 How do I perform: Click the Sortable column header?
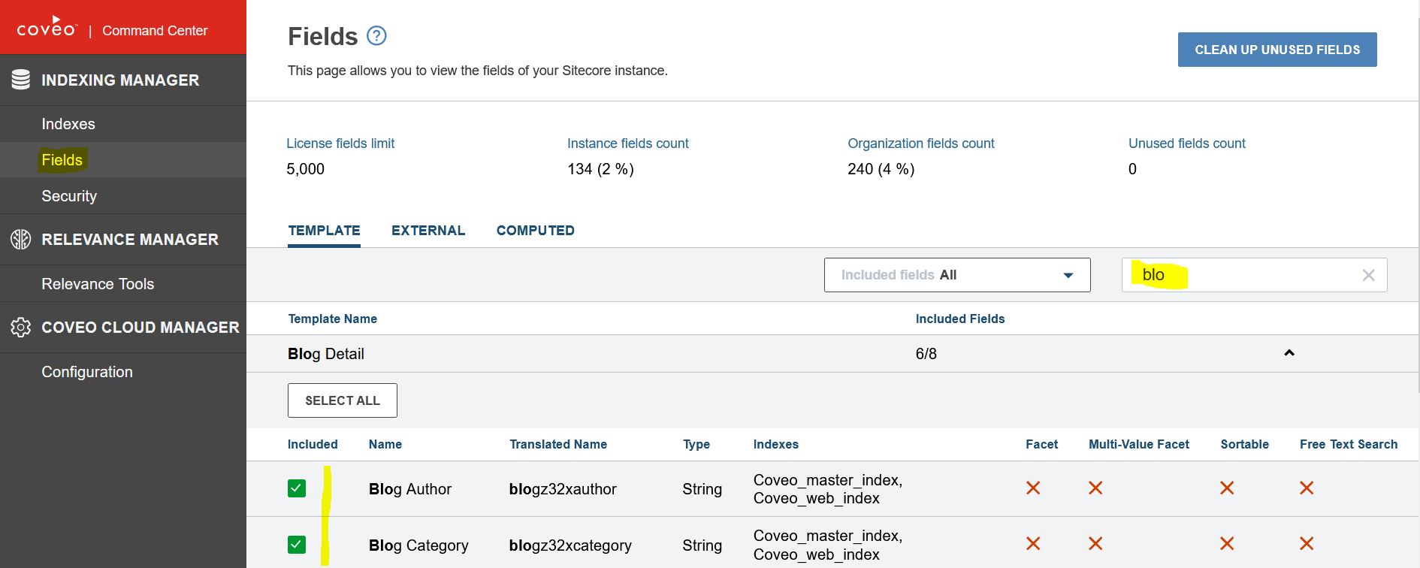coord(1245,444)
